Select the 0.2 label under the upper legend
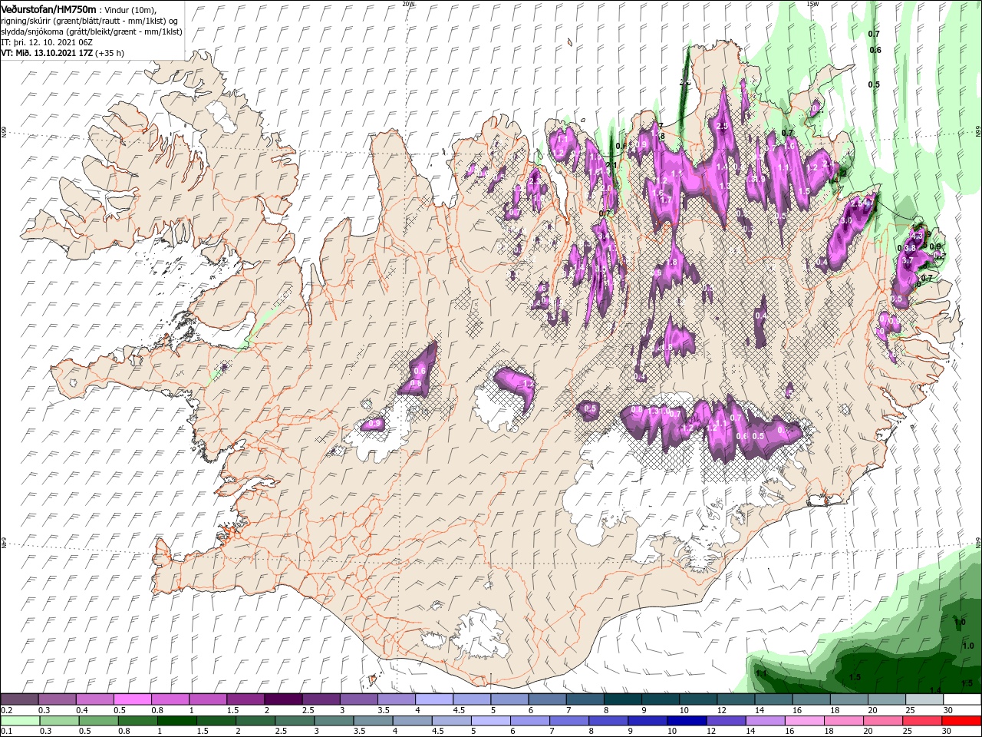The image size is (982, 737). tap(7, 710)
